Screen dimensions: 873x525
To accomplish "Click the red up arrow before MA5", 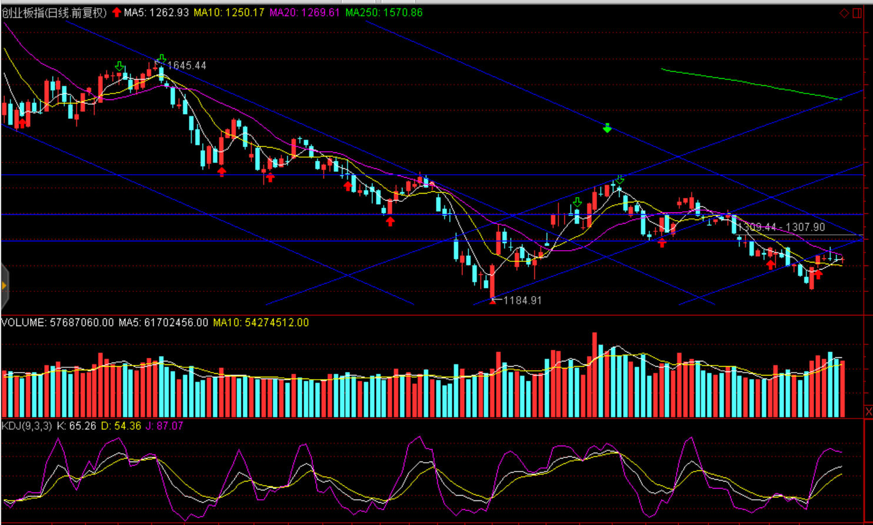I will click(x=116, y=12).
